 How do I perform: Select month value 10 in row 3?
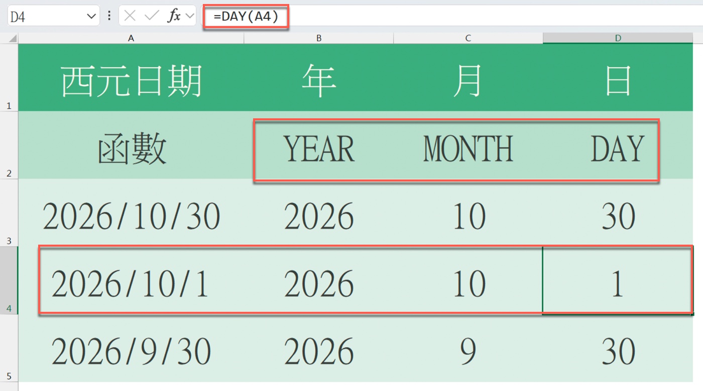click(468, 213)
